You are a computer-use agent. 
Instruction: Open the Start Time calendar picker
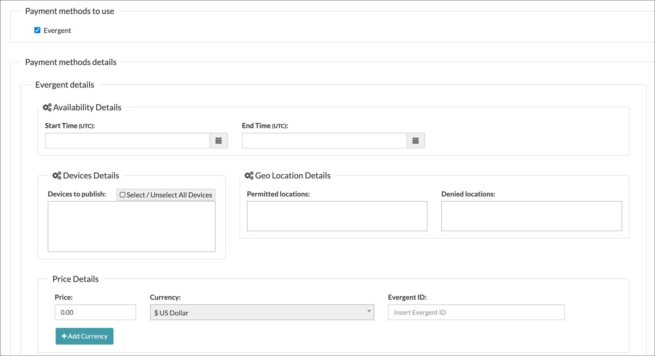coord(219,141)
